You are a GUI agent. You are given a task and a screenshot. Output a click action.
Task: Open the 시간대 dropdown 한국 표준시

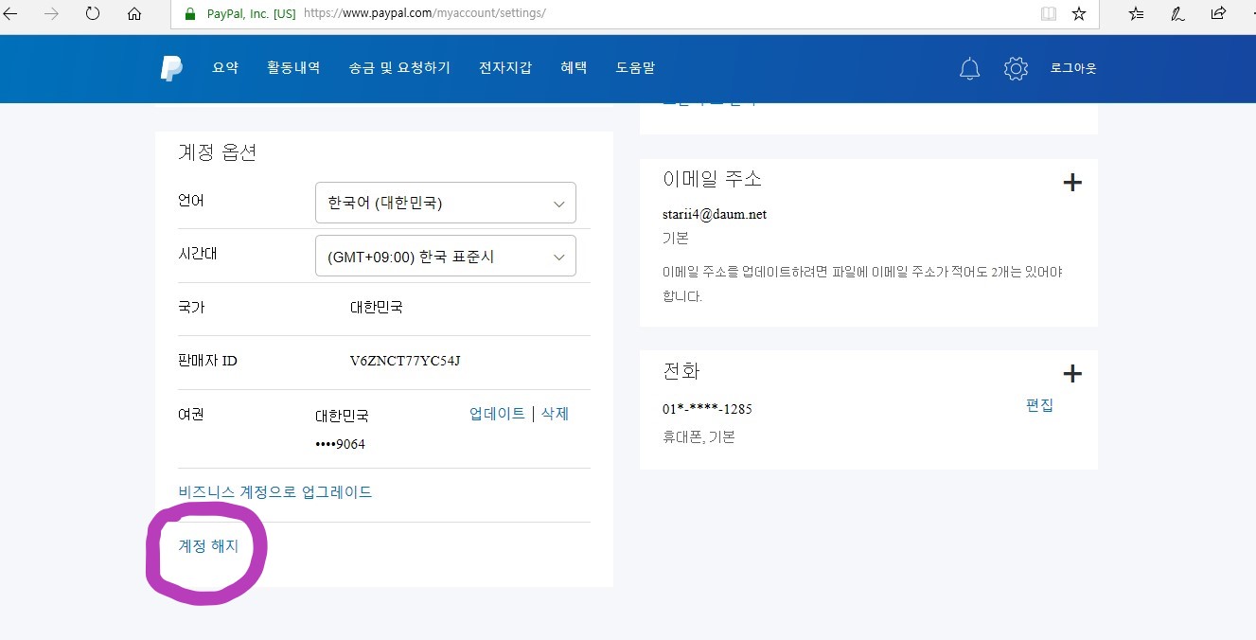click(x=446, y=256)
